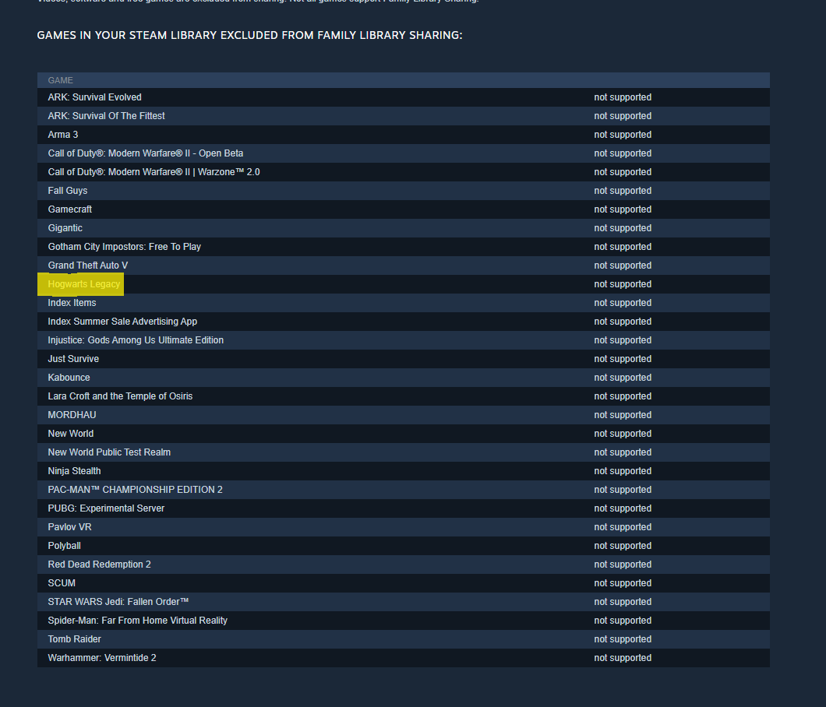Select the Gamecraft entry
826x707 pixels.
click(x=69, y=209)
